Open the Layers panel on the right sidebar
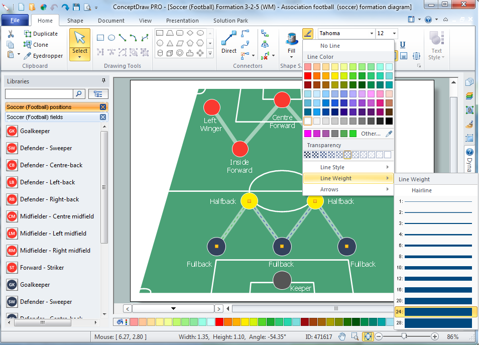 (x=469, y=95)
